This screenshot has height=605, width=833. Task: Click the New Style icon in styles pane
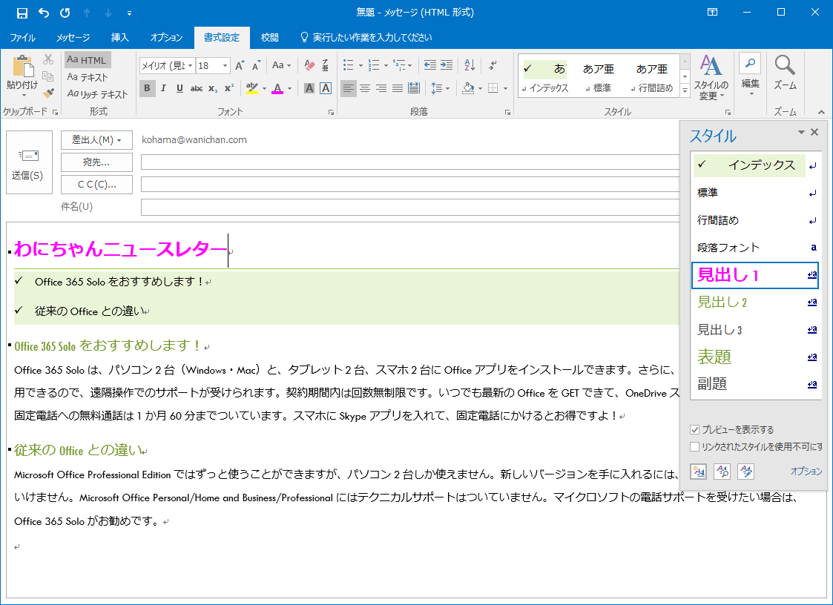point(698,472)
